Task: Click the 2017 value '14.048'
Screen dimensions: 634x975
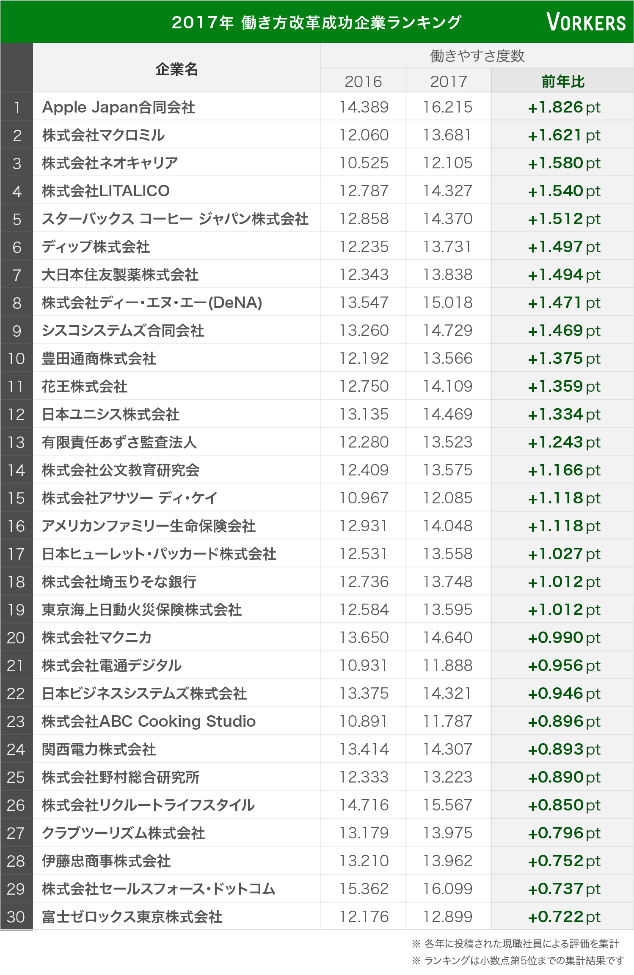Action: tap(448, 526)
